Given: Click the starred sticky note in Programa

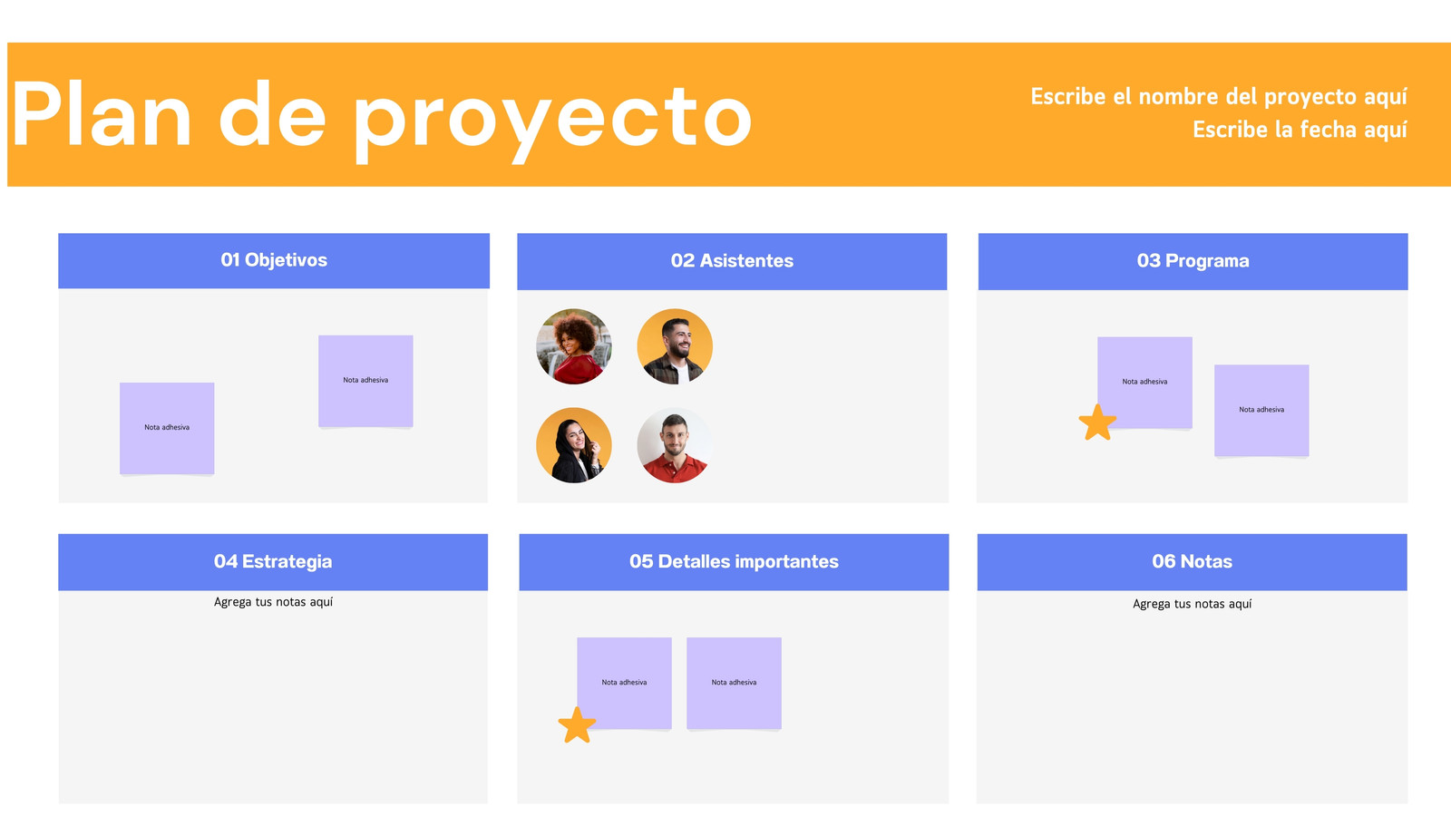Looking at the screenshot, I should pos(1144,383).
